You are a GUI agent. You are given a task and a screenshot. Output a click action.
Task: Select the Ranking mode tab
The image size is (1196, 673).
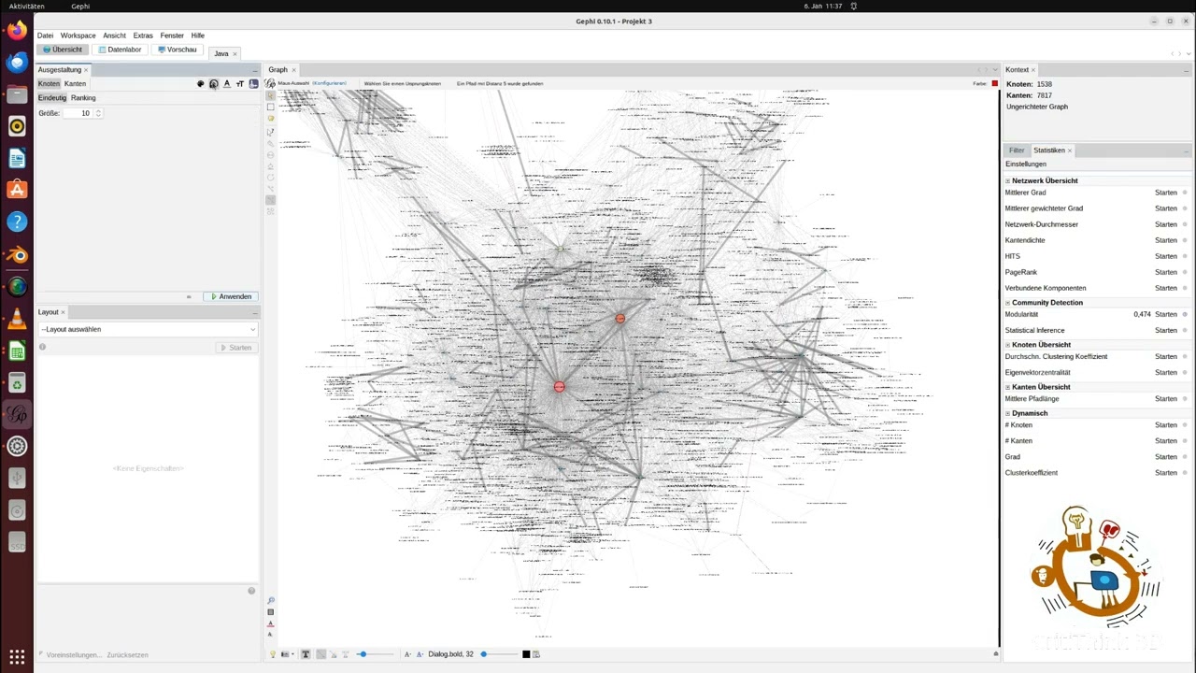click(83, 97)
